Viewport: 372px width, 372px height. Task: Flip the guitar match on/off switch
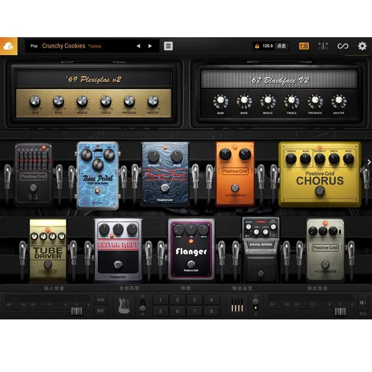tap(143, 305)
